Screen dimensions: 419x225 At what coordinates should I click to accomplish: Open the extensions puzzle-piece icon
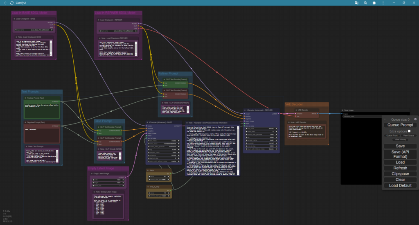[x=374, y=3]
